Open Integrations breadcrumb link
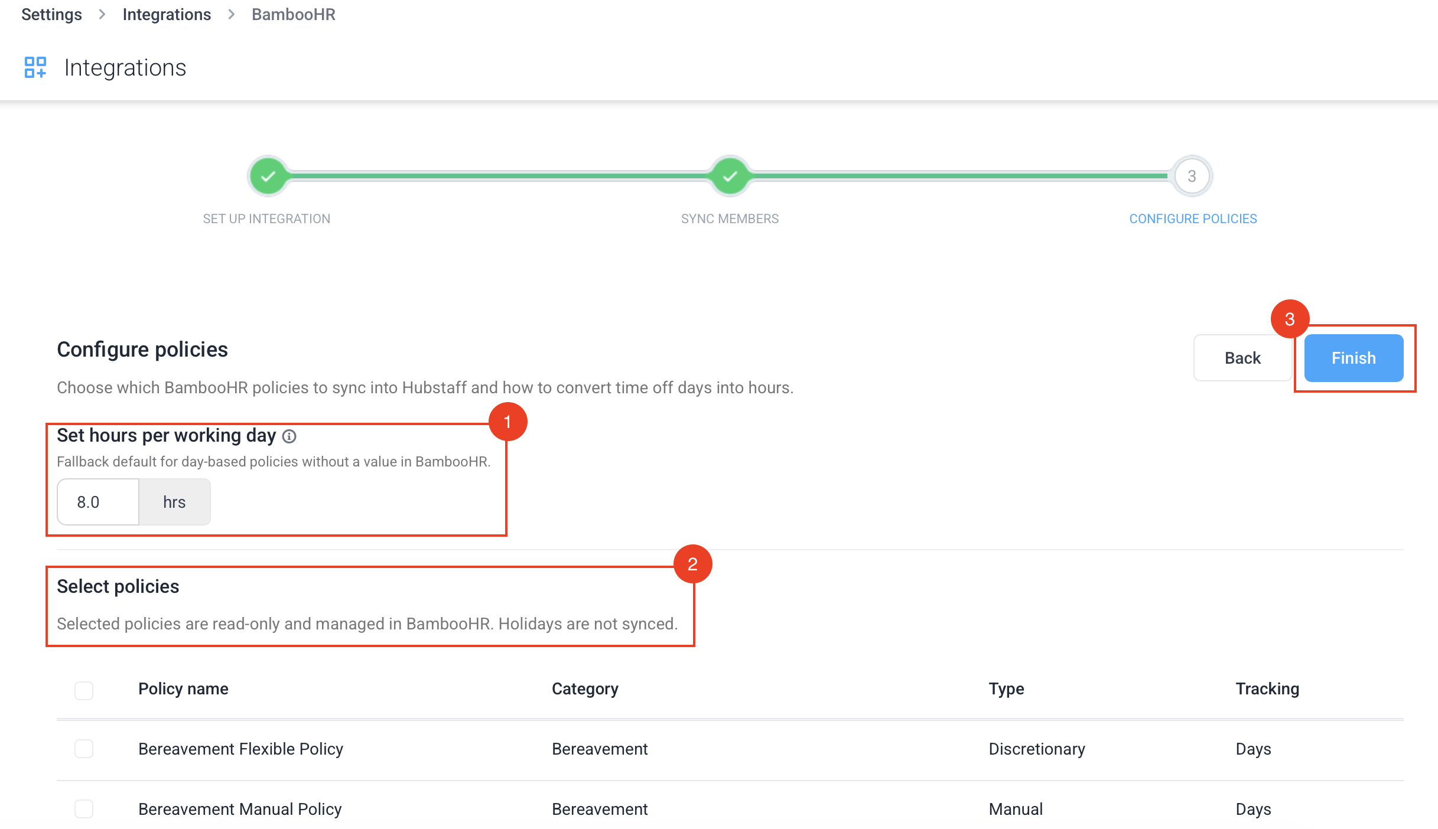This screenshot has height=829, width=1438. [x=167, y=14]
